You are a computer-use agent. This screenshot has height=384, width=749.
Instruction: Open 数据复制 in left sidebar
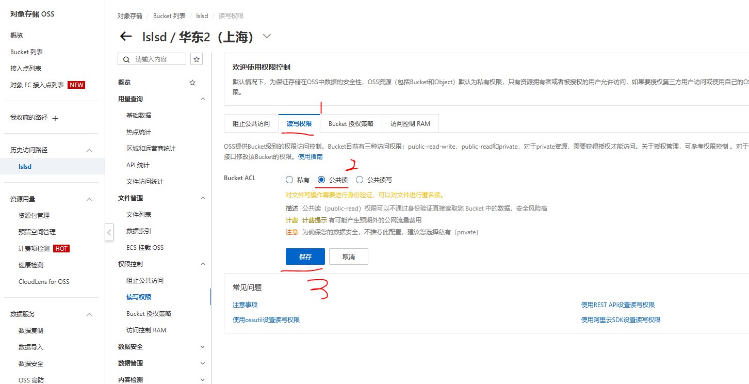(31, 331)
